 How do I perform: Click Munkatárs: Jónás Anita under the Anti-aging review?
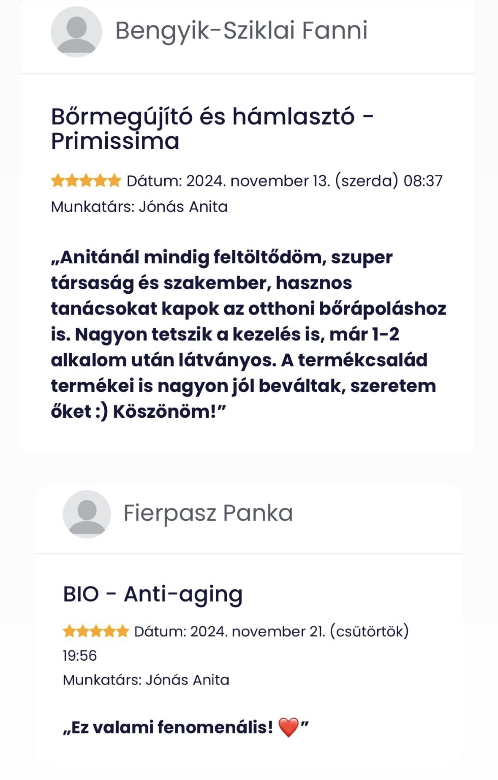146,680
